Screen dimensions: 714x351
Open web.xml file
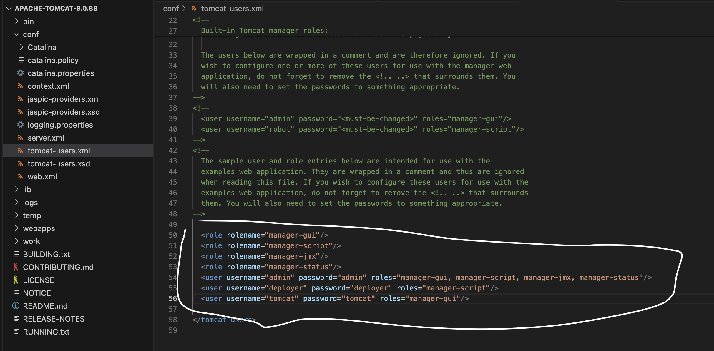(x=42, y=176)
